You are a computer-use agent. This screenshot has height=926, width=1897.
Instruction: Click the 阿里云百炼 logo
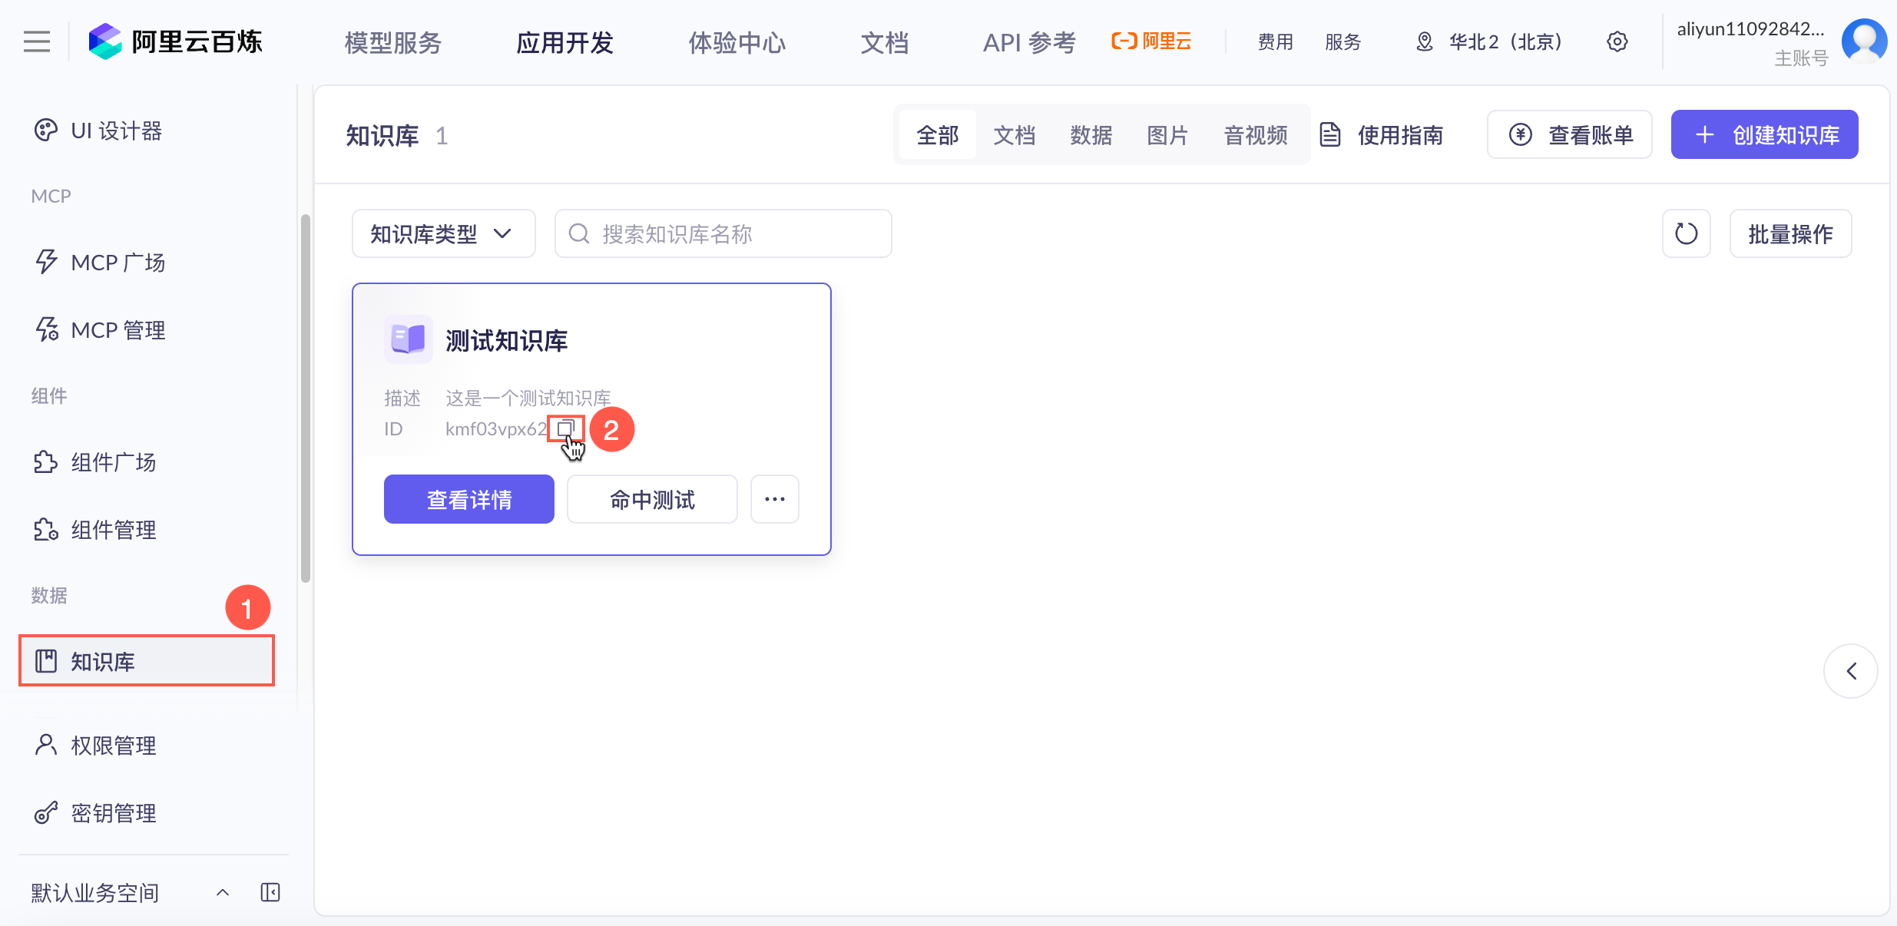coord(175,41)
